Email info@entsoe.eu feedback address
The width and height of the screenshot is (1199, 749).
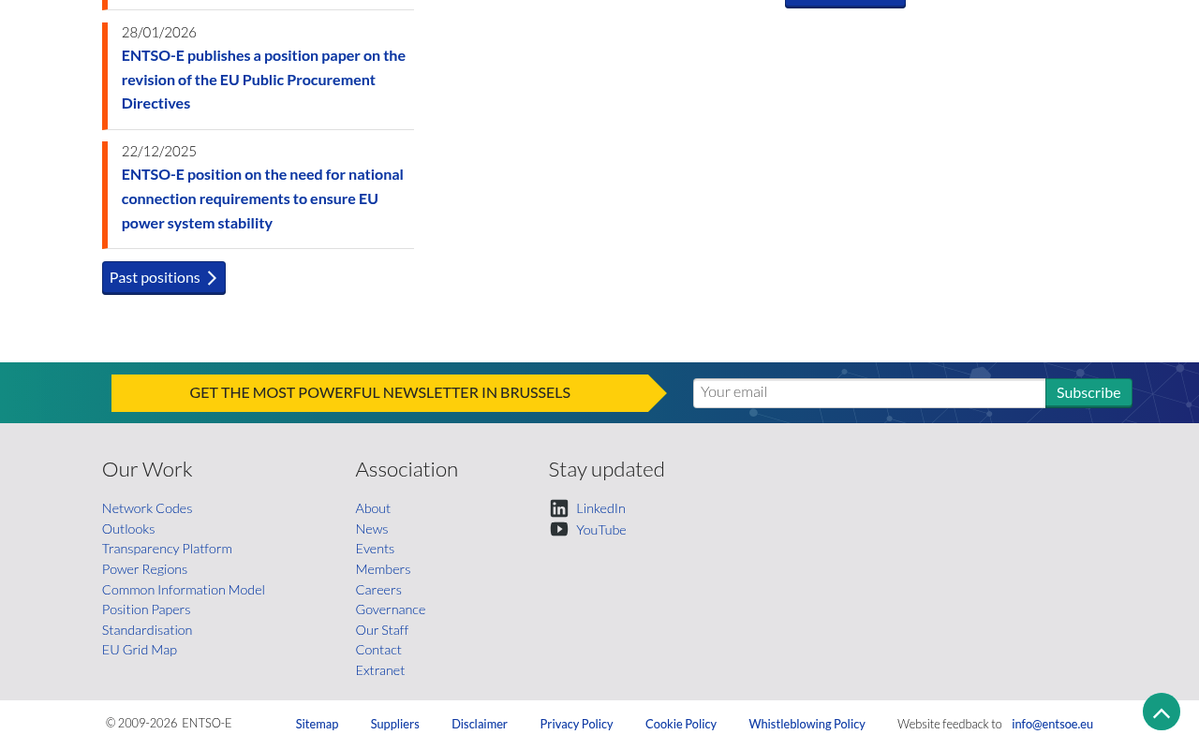(x=1052, y=724)
